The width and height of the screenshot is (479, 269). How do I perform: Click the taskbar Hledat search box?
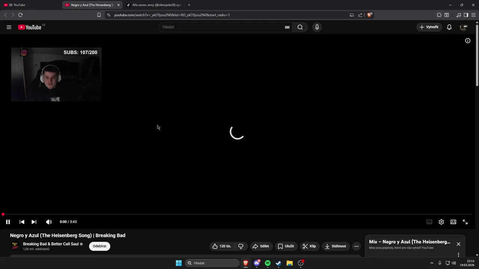(x=213, y=263)
